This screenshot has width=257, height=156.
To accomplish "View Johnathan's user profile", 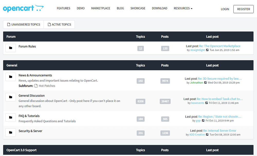I will click(197, 83).
